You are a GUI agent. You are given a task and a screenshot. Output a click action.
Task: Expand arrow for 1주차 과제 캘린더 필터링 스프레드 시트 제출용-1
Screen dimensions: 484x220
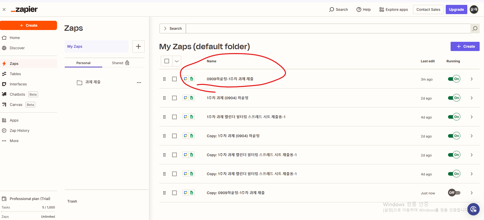(472, 117)
